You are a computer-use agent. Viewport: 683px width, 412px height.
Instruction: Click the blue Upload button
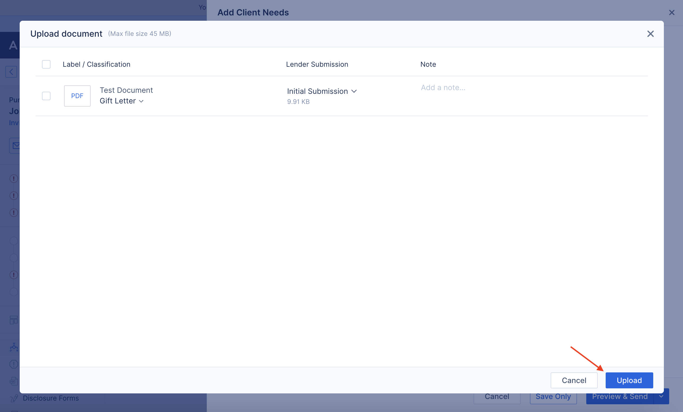[x=629, y=380]
